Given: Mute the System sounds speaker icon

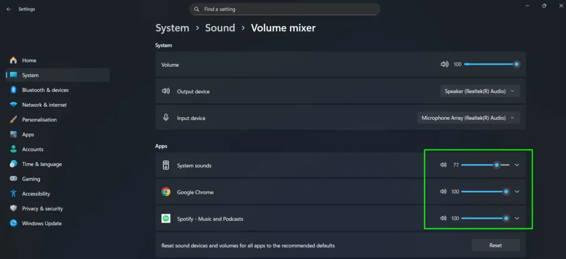Looking at the screenshot, I should point(443,165).
